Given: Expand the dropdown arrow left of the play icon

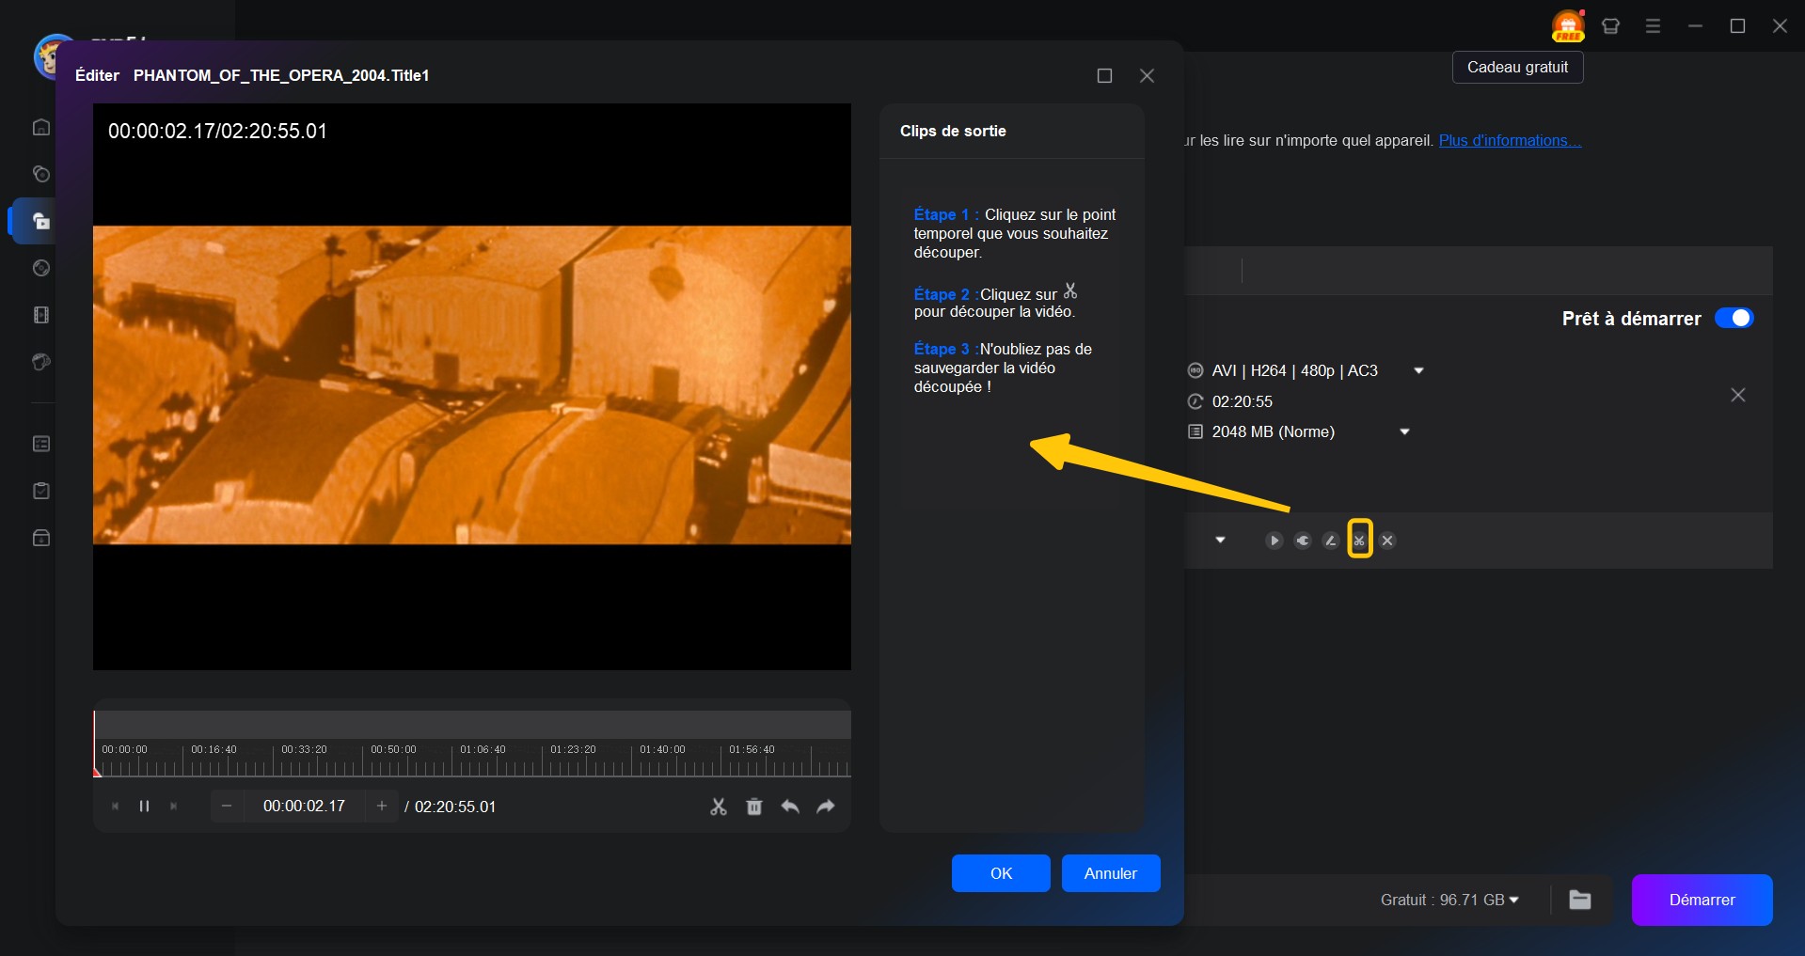Looking at the screenshot, I should tap(1220, 541).
